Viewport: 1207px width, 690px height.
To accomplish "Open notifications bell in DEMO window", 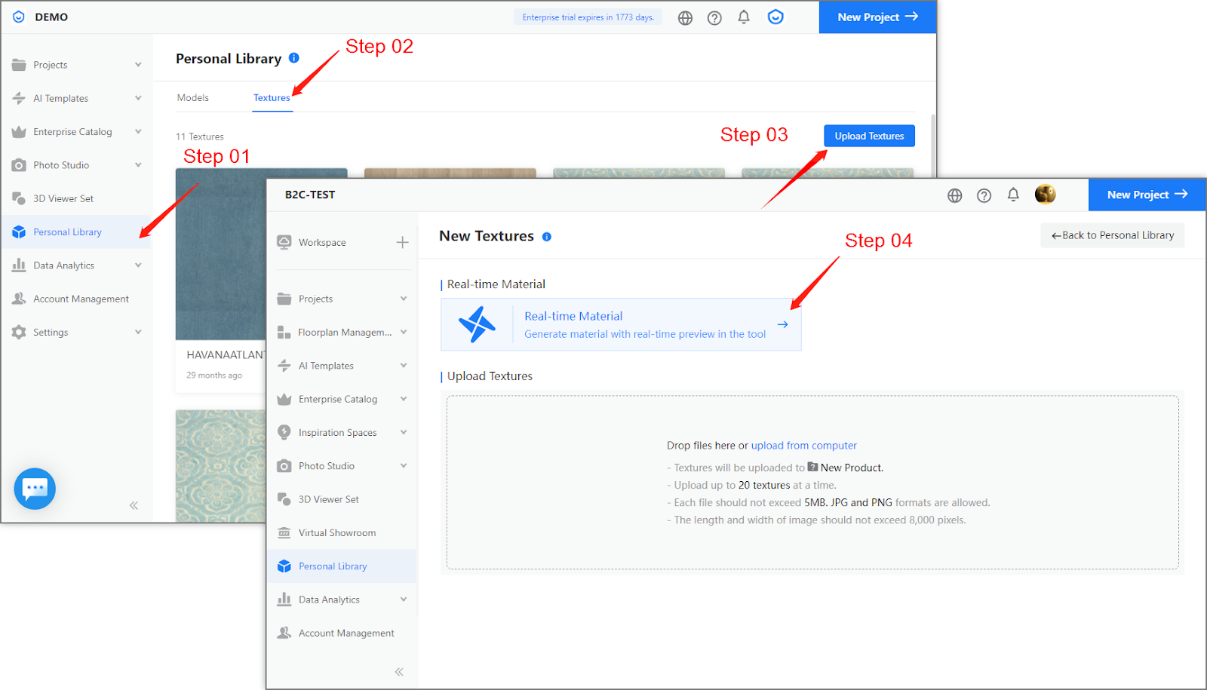I will point(744,17).
